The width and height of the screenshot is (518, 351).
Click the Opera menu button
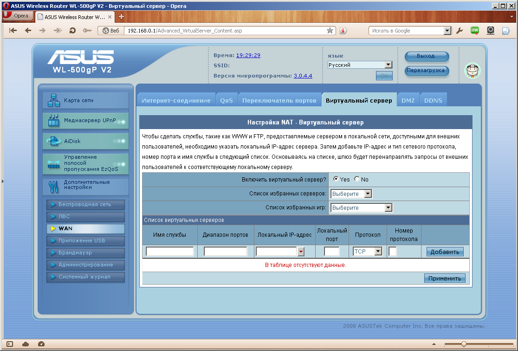[x=18, y=16]
